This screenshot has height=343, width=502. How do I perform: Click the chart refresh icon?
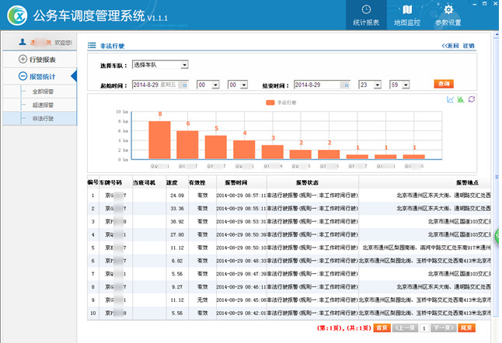471,99
